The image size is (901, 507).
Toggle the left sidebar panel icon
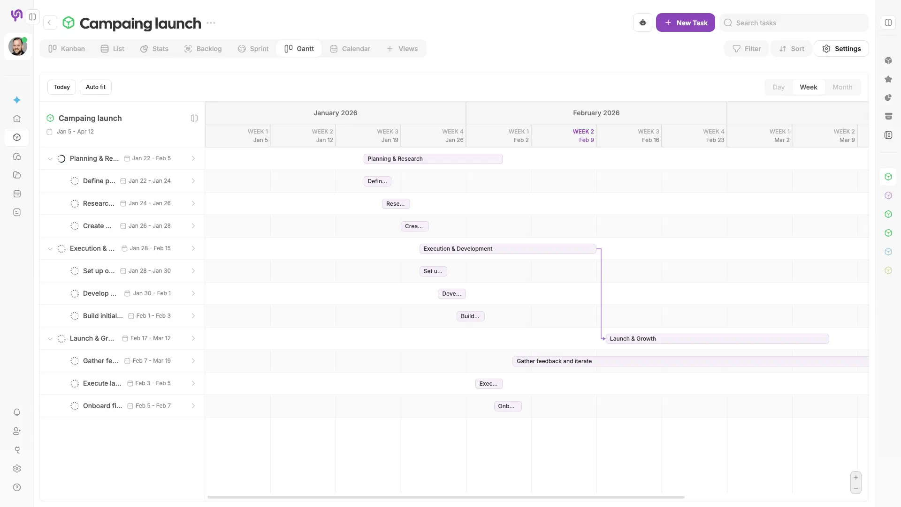(x=32, y=17)
